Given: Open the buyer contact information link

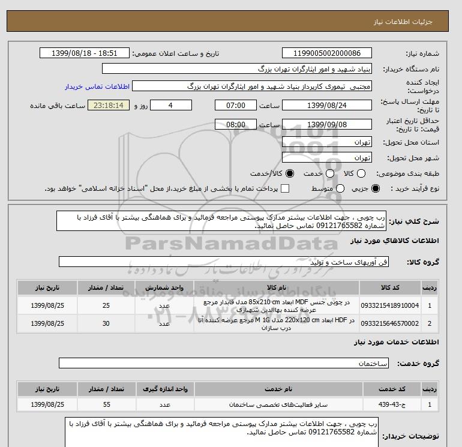Looking at the screenshot, I should coord(97,86).
